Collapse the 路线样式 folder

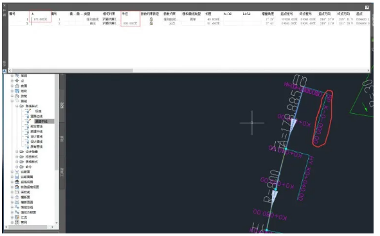[x=17, y=106]
